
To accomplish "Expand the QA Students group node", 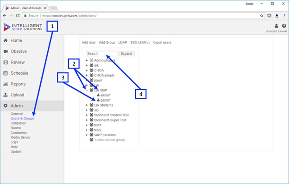I will [87, 105].
